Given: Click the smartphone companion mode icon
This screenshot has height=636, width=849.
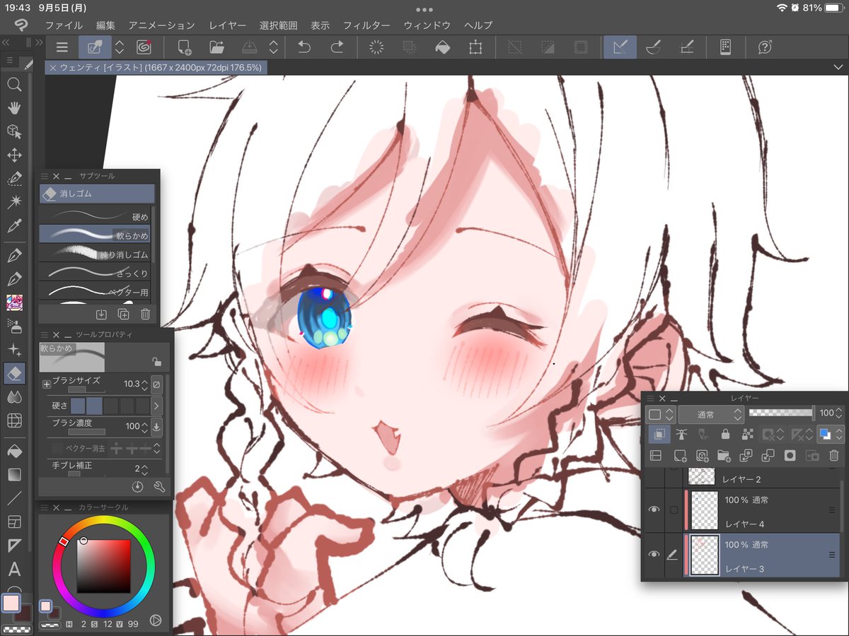Looking at the screenshot, I should point(725,47).
